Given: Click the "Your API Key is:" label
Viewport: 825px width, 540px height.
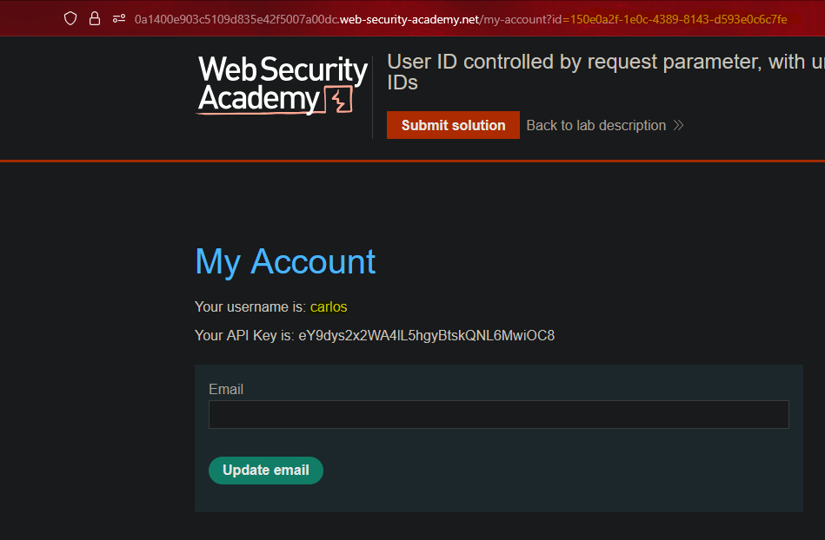Looking at the screenshot, I should pos(244,335).
